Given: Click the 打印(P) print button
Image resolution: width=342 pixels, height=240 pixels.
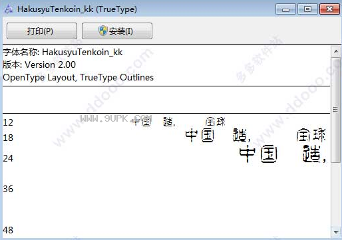Looking at the screenshot, I should tap(42, 31).
